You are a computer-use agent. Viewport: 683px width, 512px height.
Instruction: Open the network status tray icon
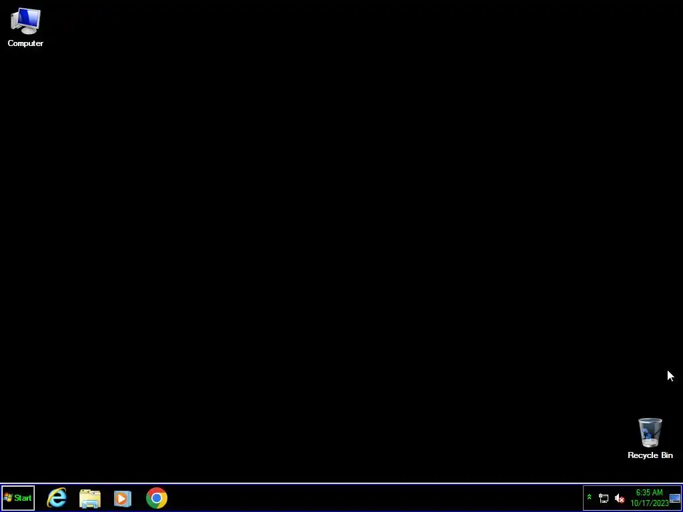(x=604, y=498)
